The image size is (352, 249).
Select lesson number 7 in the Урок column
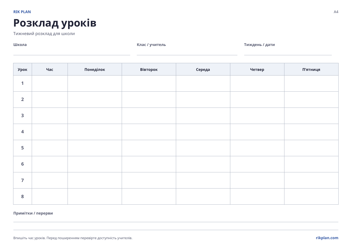coord(22,180)
